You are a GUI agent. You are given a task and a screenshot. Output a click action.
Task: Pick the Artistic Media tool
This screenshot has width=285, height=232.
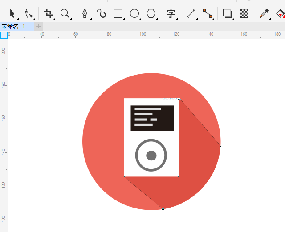[x=102, y=14]
